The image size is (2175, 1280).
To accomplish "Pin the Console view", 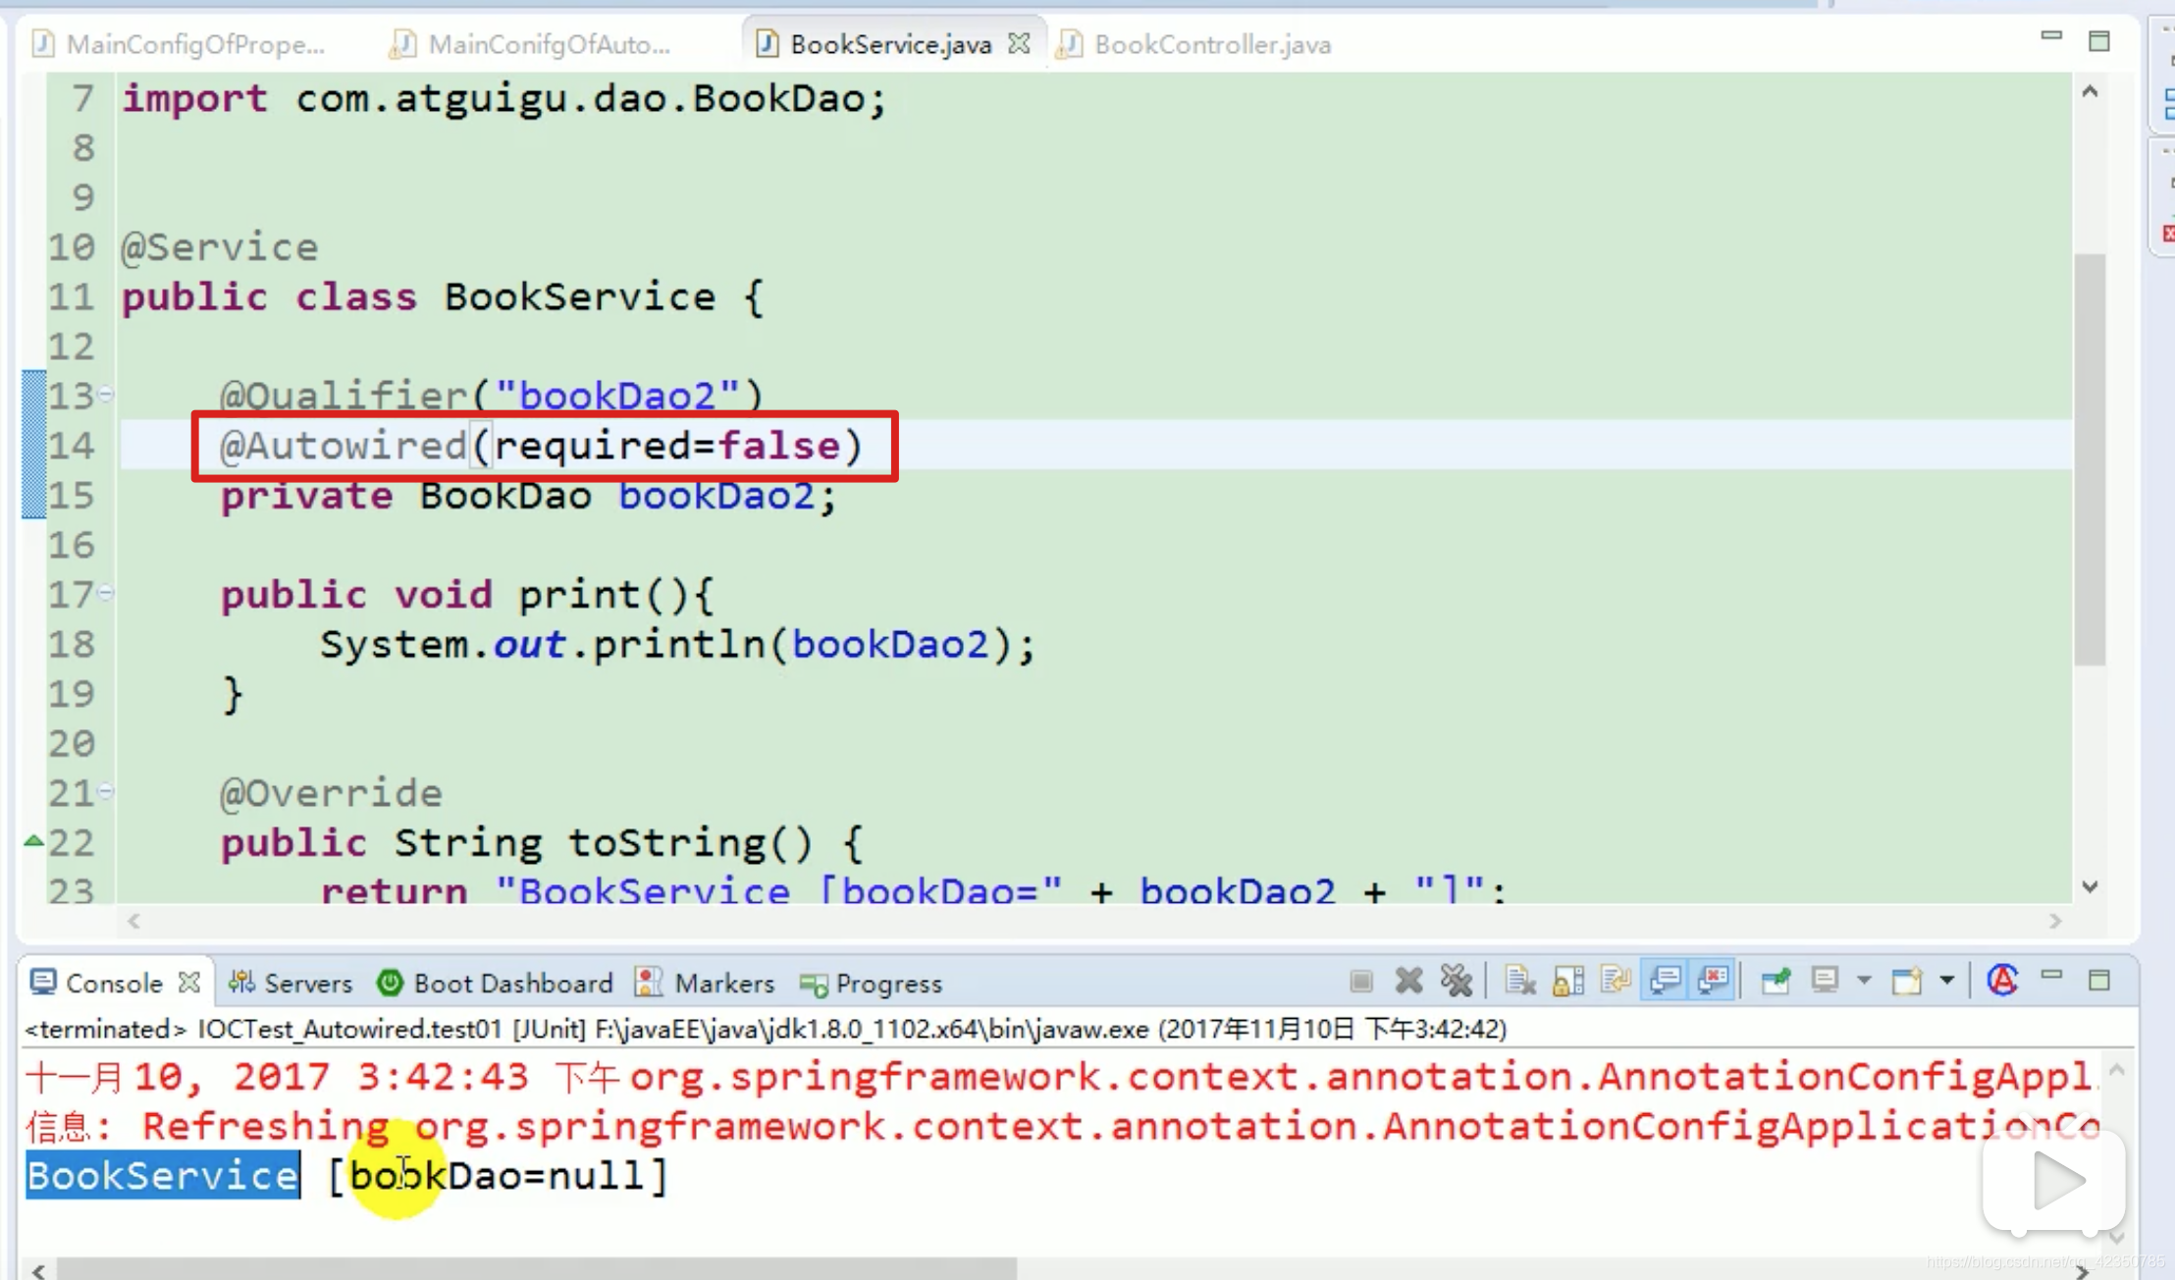I will pos(1776,981).
